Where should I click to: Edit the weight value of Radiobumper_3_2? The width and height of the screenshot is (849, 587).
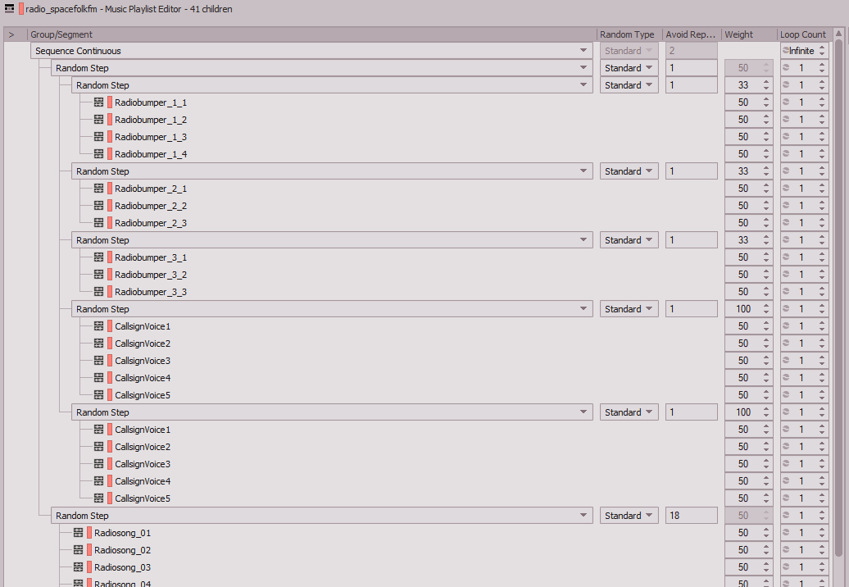tap(742, 275)
